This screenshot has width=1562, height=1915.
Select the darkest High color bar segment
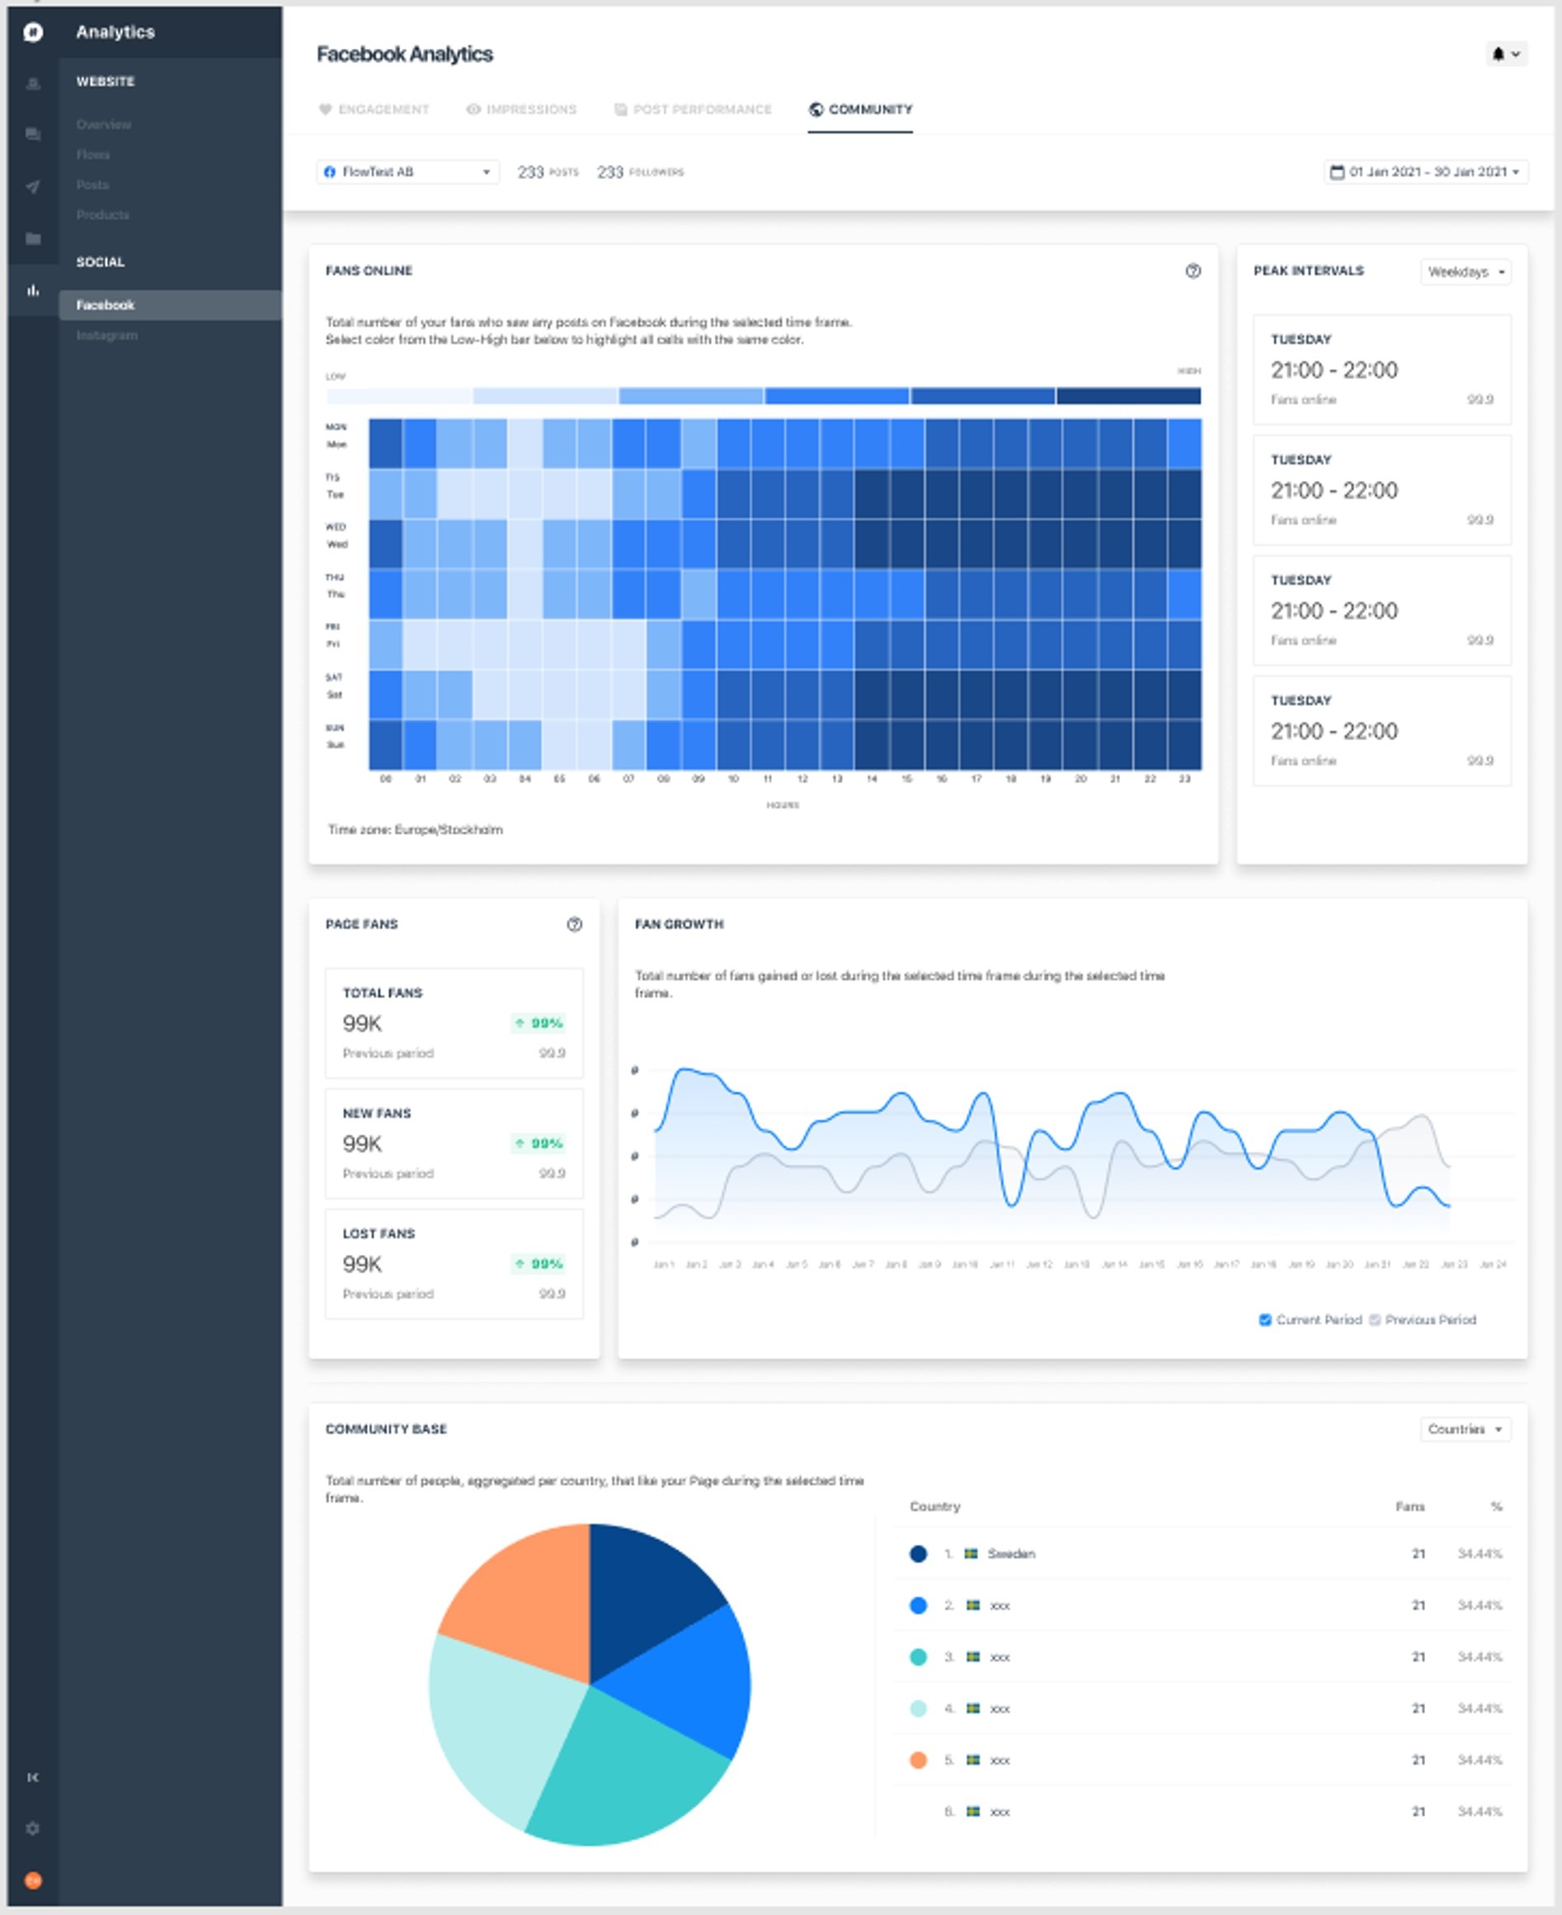tap(1128, 396)
